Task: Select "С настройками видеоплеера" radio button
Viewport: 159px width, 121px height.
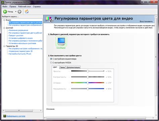Action: 51,59
